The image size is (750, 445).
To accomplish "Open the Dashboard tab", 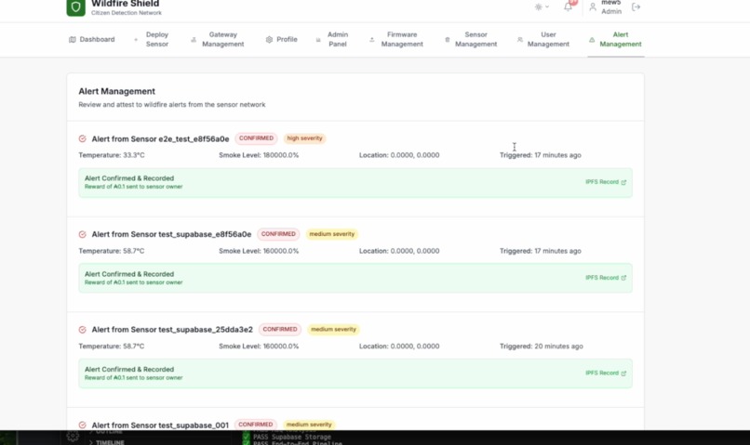I will point(92,39).
